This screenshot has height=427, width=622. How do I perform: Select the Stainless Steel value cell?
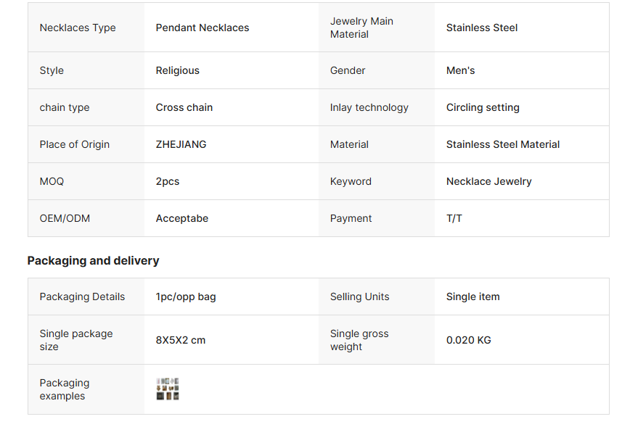click(482, 28)
